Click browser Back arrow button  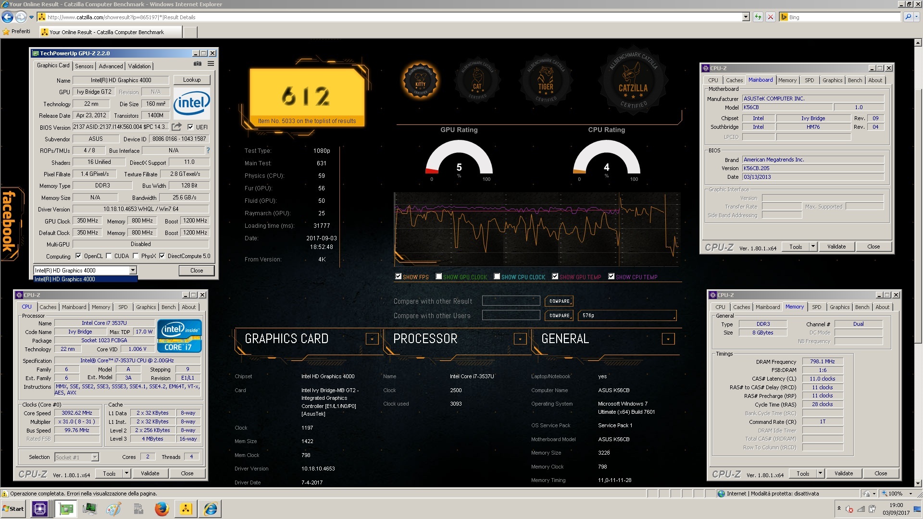[x=8, y=17]
